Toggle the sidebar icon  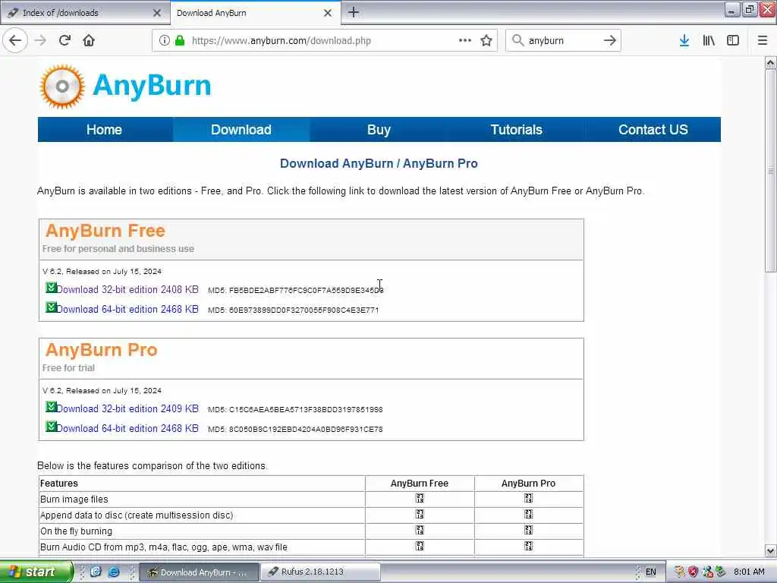click(x=733, y=40)
